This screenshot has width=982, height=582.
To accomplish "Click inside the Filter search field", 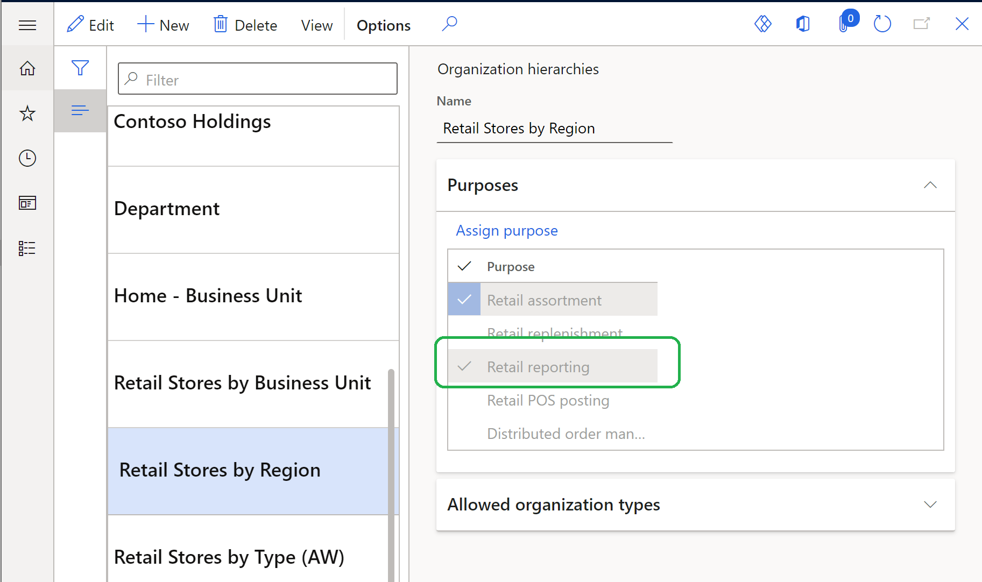I will click(257, 79).
